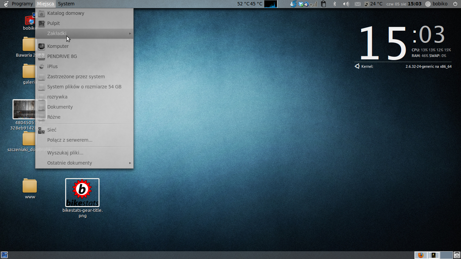The image size is (461, 259).
Task: Click the Komputer monitor icon
Action: [42, 47]
